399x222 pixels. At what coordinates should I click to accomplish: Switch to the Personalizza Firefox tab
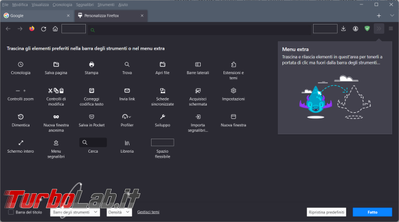[x=111, y=15]
